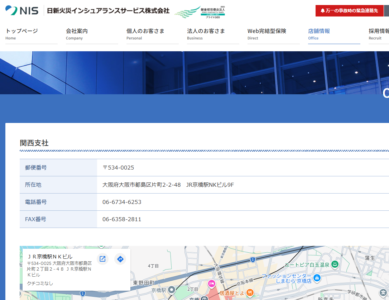Click the Kyobashi station marker on map
Image resolution: width=389 pixels, height=300 pixels.
point(172,289)
